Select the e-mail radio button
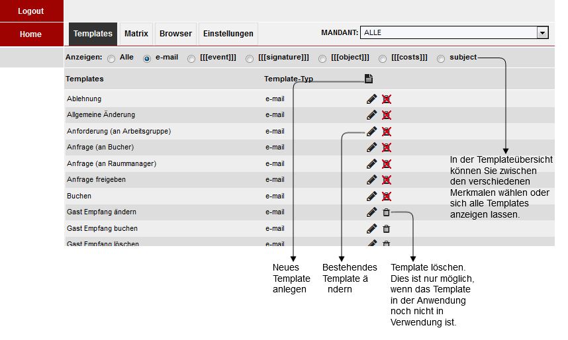568x340 pixels. tap(147, 59)
